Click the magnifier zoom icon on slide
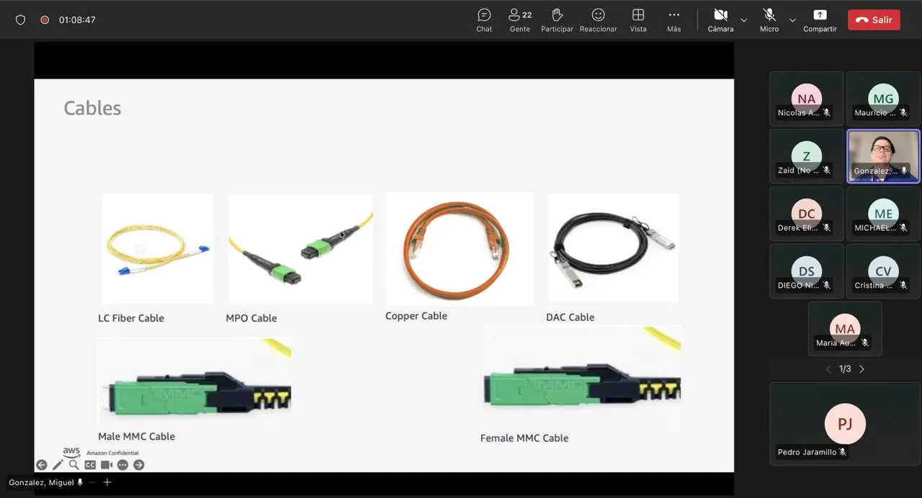The height and width of the screenshot is (498, 922). coord(73,465)
